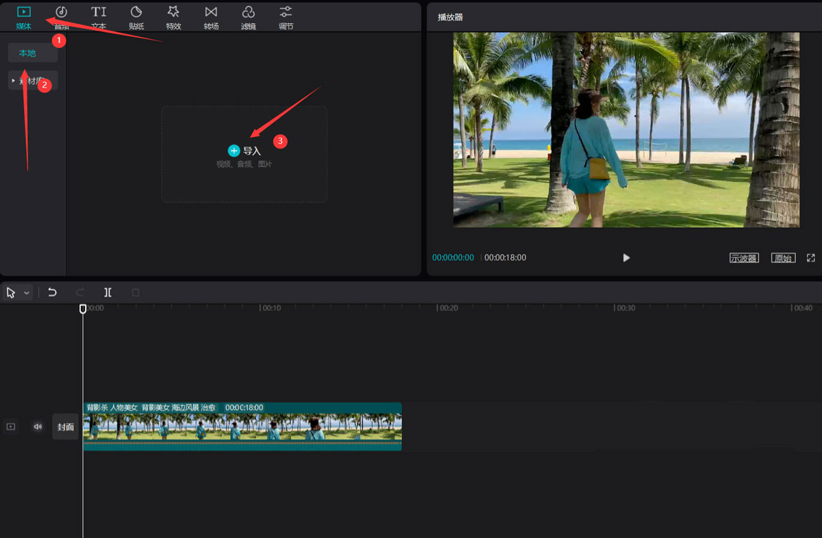Expand the 素材库 library tree

[14, 81]
